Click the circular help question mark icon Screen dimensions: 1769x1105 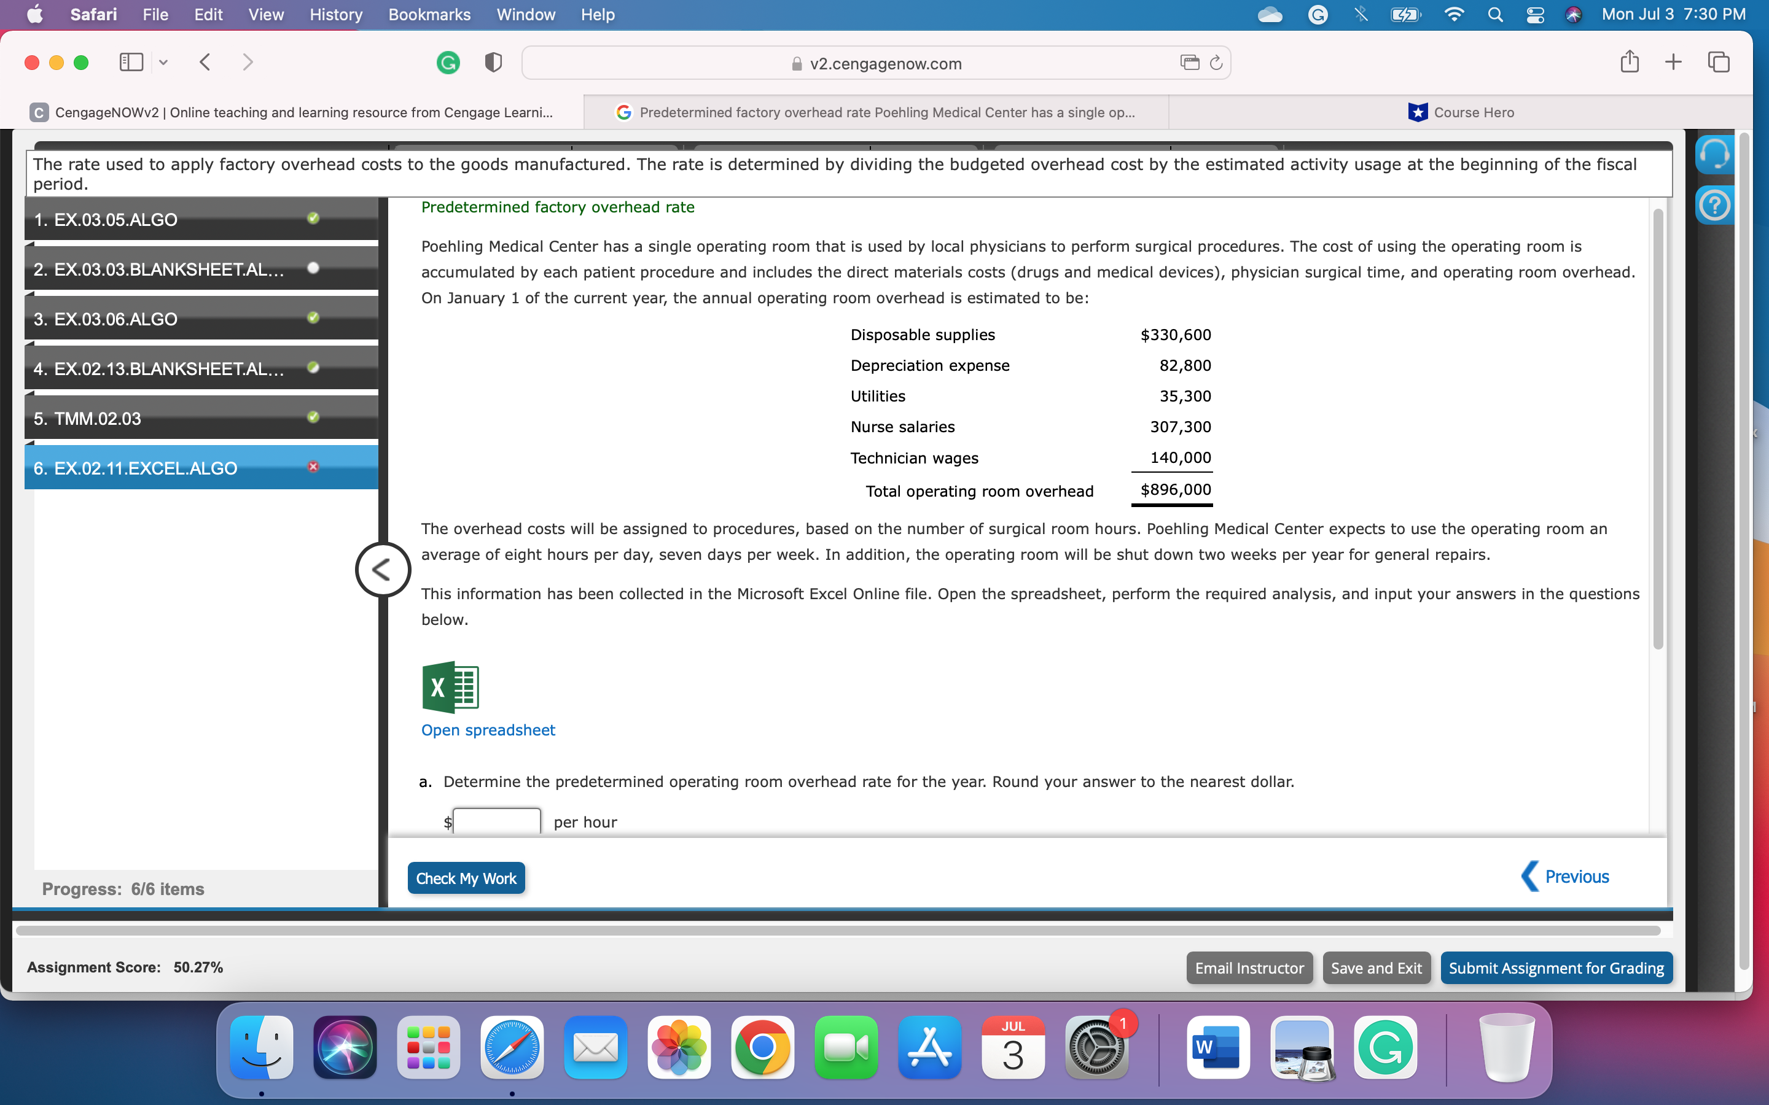click(x=1714, y=206)
